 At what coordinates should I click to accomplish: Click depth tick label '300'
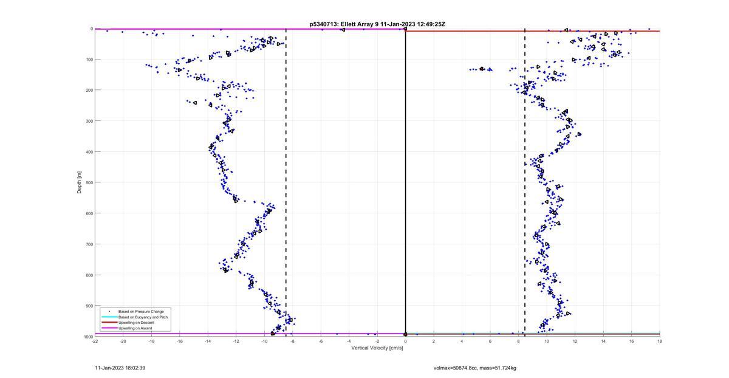click(x=89, y=121)
